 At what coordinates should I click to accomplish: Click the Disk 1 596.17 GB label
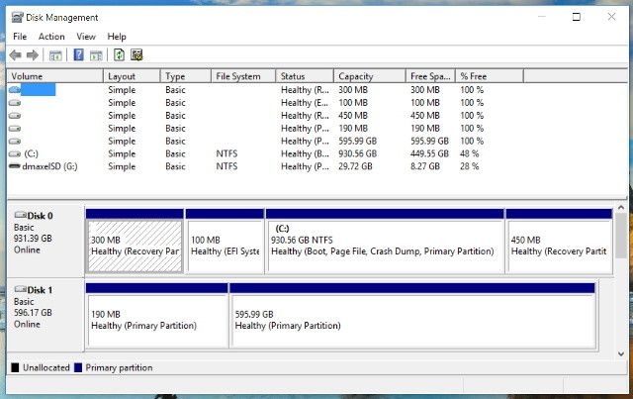[x=33, y=313]
